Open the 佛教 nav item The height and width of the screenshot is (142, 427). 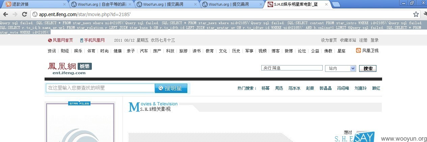pos(328,51)
